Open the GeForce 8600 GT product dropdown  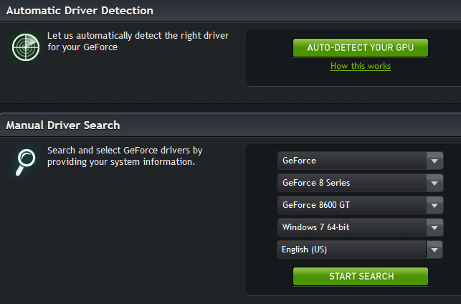click(360, 205)
